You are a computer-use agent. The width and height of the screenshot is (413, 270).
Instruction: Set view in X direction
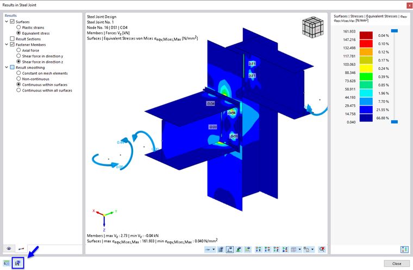[x=259, y=249]
